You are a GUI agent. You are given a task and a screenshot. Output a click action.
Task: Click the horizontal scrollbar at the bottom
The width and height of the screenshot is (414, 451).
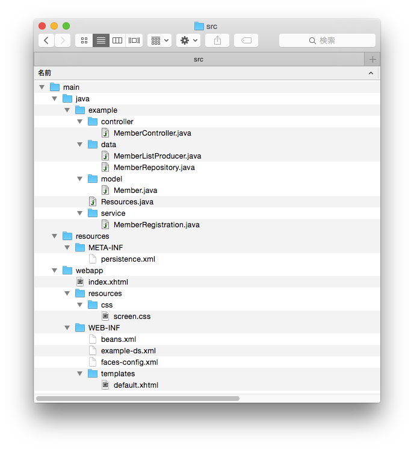[138, 399]
